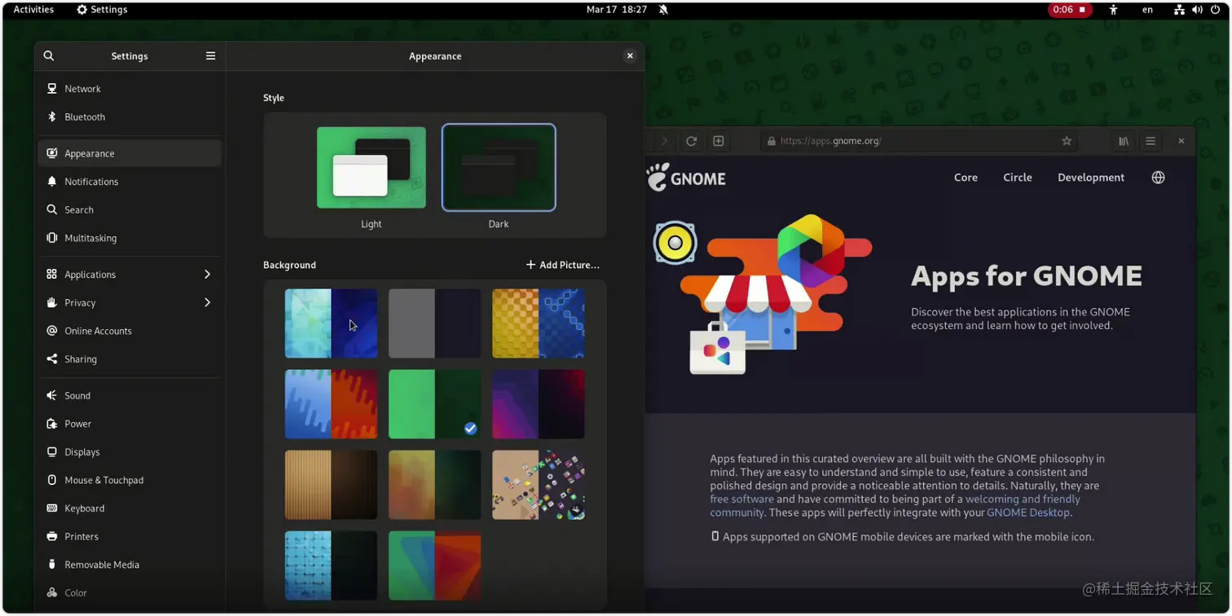The image size is (1232, 616).
Task: Open the browser window hamburger menu
Action: 1151,141
